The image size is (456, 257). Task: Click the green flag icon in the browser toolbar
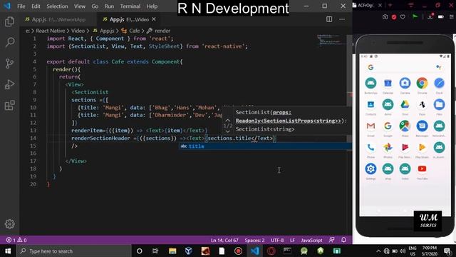click(x=415, y=16)
